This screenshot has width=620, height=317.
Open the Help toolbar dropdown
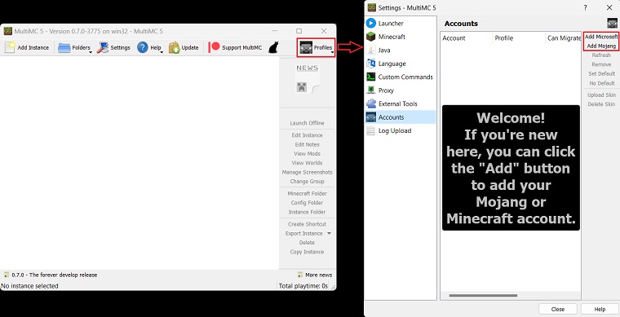[150, 48]
